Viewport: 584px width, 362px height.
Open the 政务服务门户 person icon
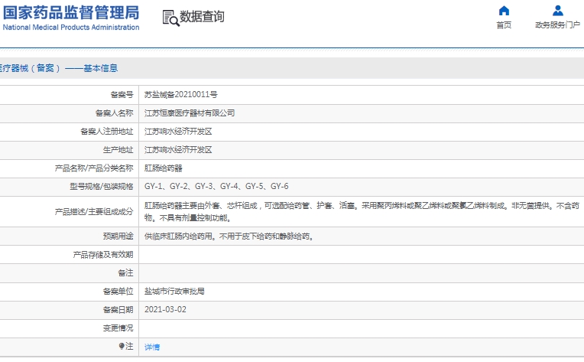tap(557, 11)
